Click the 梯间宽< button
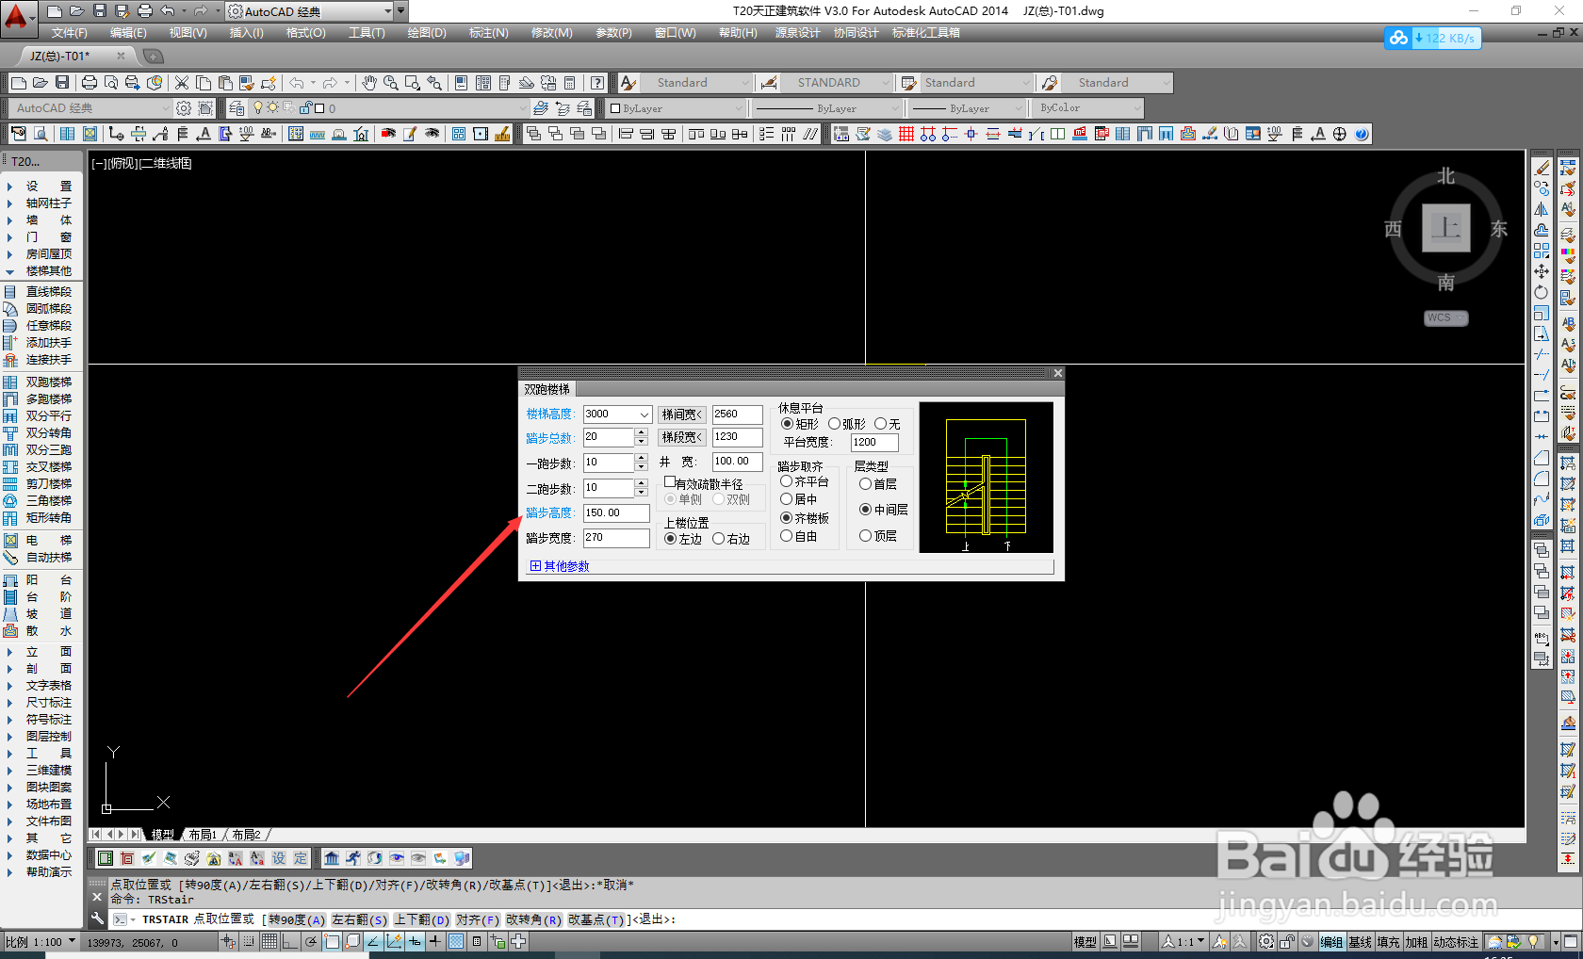 pyautogui.click(x=681, y=414)
